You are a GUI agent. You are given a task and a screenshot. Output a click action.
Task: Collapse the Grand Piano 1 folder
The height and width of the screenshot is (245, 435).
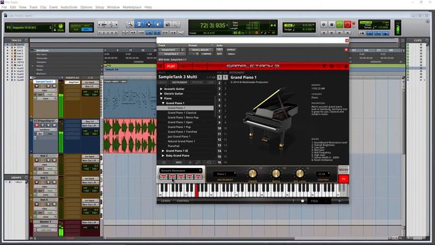point(163,103)
